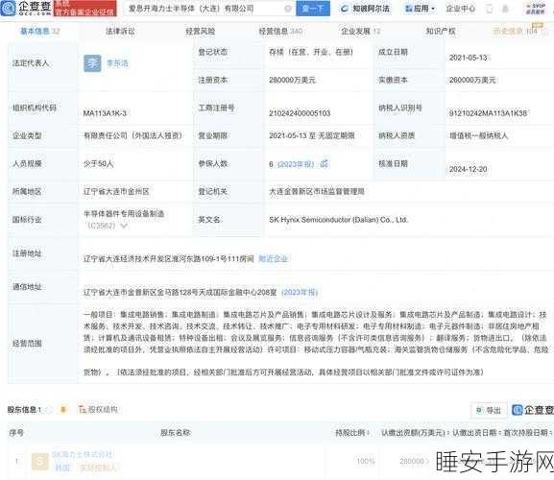Click the 企查查 logo icon

pos(9,8)
